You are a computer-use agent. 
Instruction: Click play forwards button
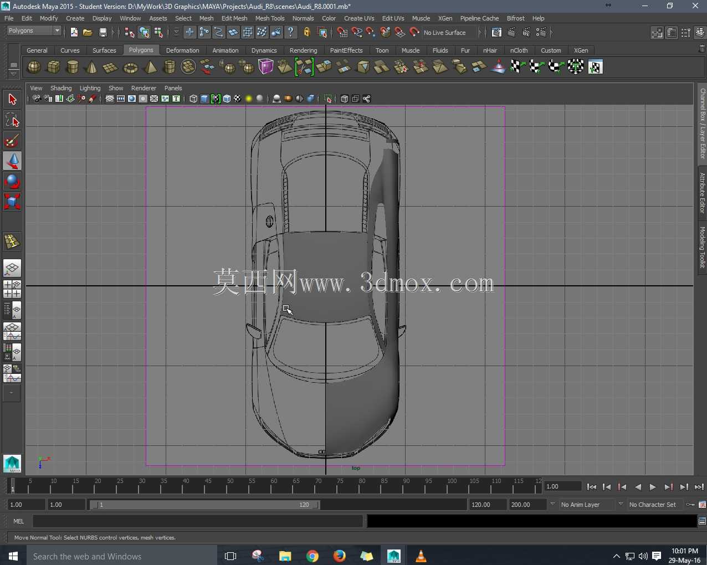coord(653,487)
